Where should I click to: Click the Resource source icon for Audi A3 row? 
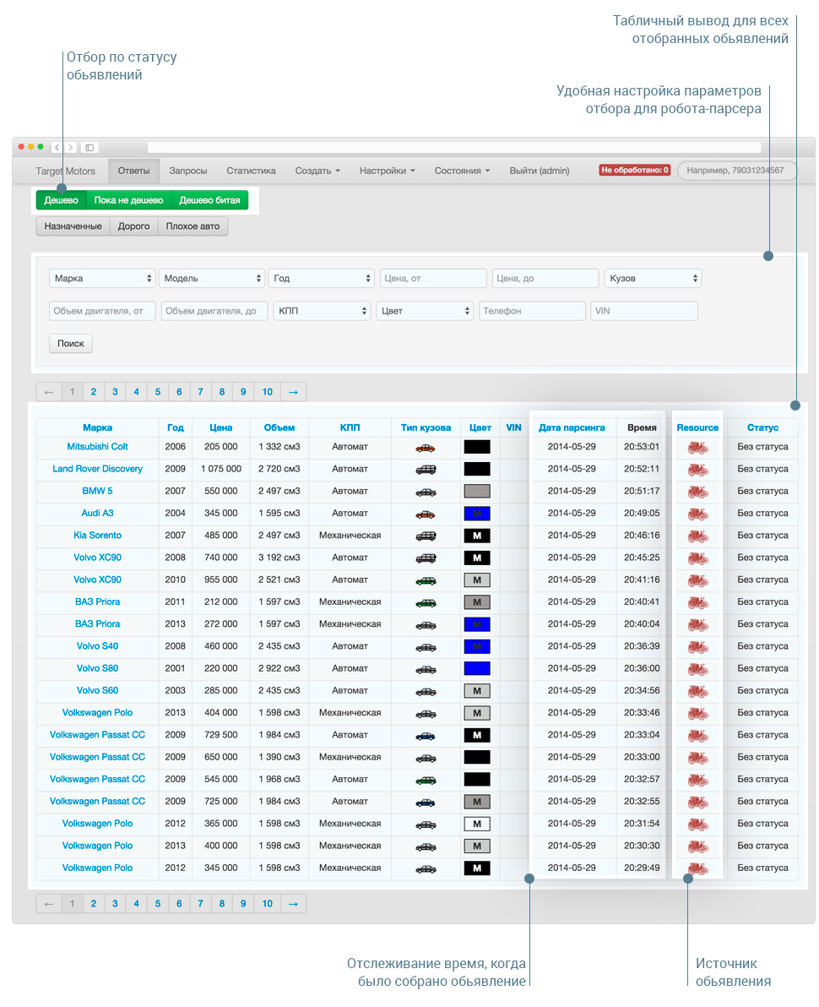tap(697, 514)
